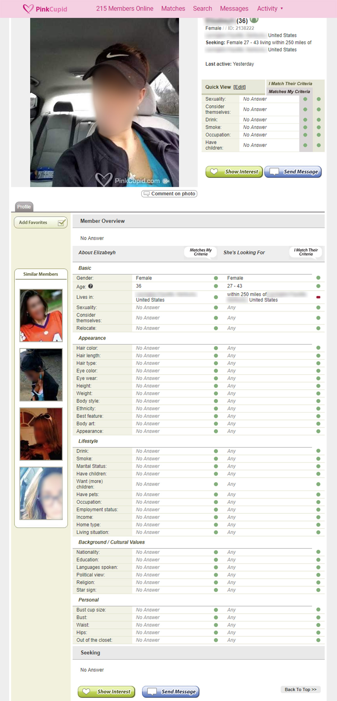Click the PinkCupid heart logo
This screenshot has width=337, height=701.
tap(28, 9)
